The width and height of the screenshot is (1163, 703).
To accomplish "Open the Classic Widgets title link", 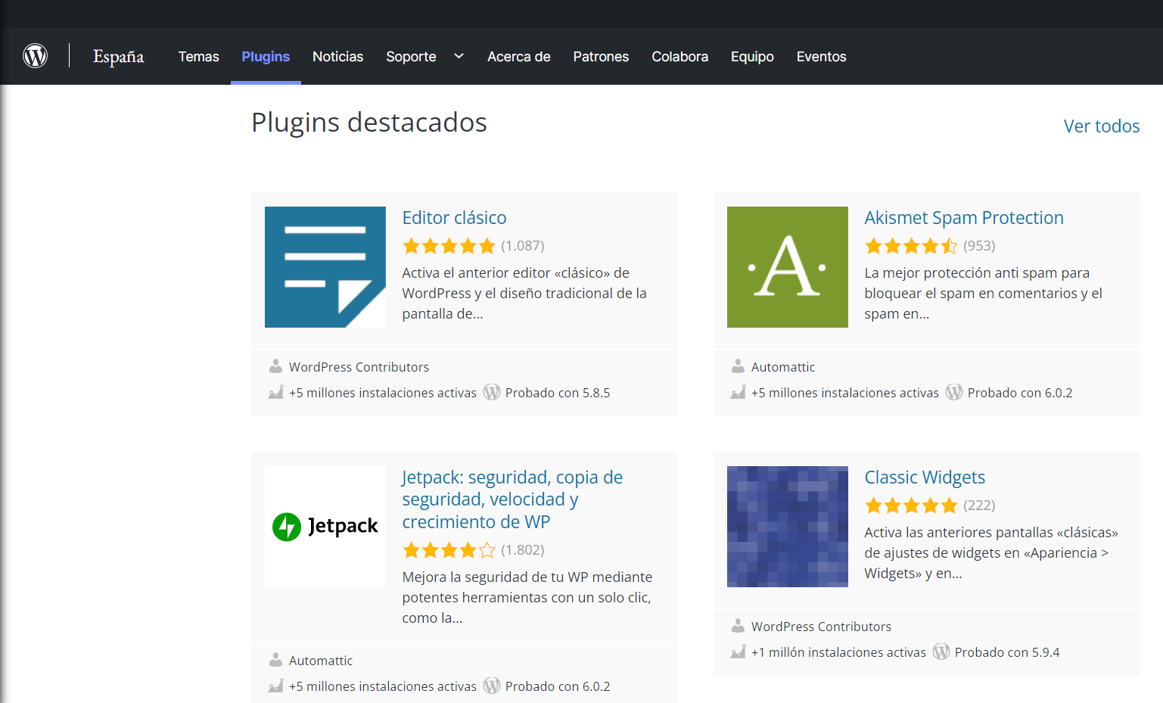I will click(x=925, y=477).
